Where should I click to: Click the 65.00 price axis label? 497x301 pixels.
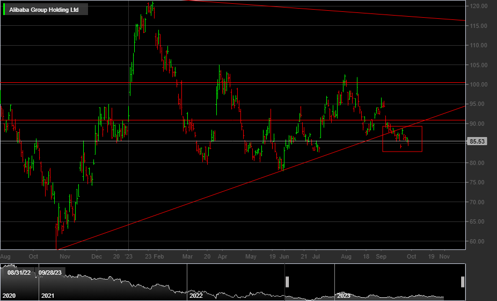coord(478,221)
